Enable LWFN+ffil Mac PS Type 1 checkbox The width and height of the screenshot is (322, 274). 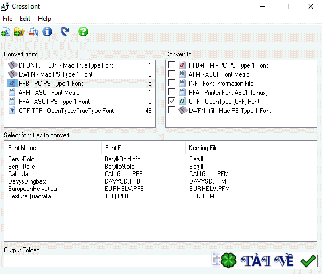click(172, 110)
